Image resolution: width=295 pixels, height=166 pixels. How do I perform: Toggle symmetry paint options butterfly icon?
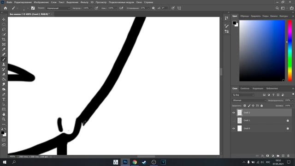click(x=179, y=8)
